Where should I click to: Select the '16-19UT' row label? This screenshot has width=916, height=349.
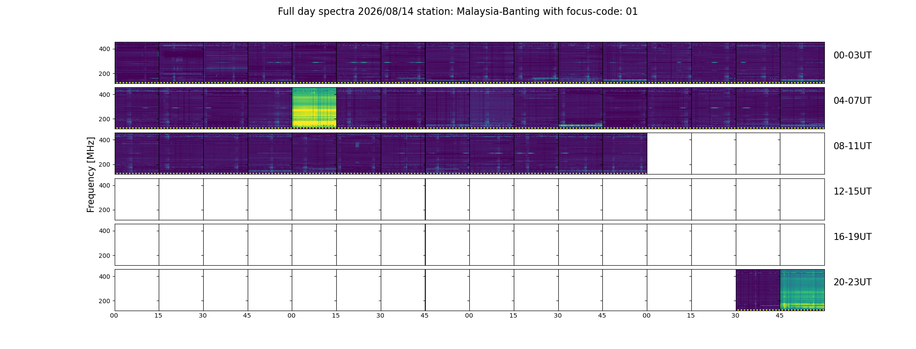pos(852,237)
